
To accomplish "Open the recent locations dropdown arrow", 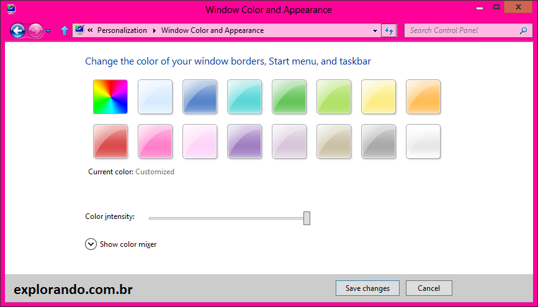I will pyautogui.click(x=48, y=31).
